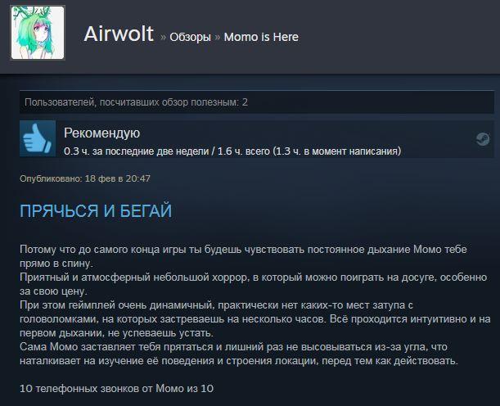Click the second » separator before Momo is Here

[x=218, y=38]
